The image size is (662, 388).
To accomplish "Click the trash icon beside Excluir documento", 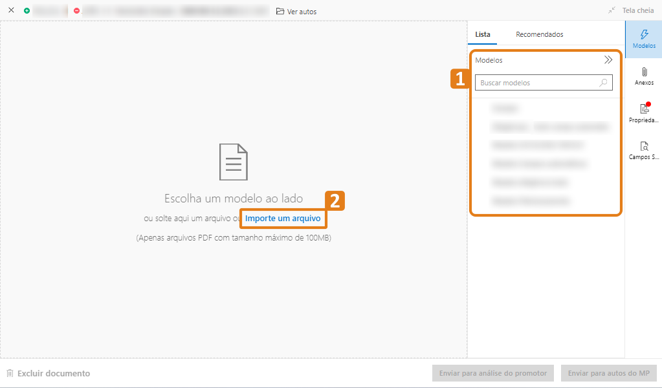I will 10,373.
